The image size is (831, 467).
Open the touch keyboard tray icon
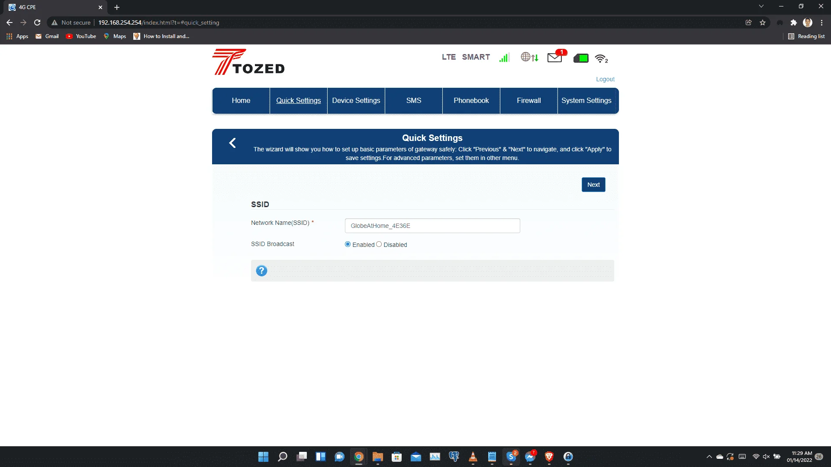pyautogui.click(x=742, y=457)
